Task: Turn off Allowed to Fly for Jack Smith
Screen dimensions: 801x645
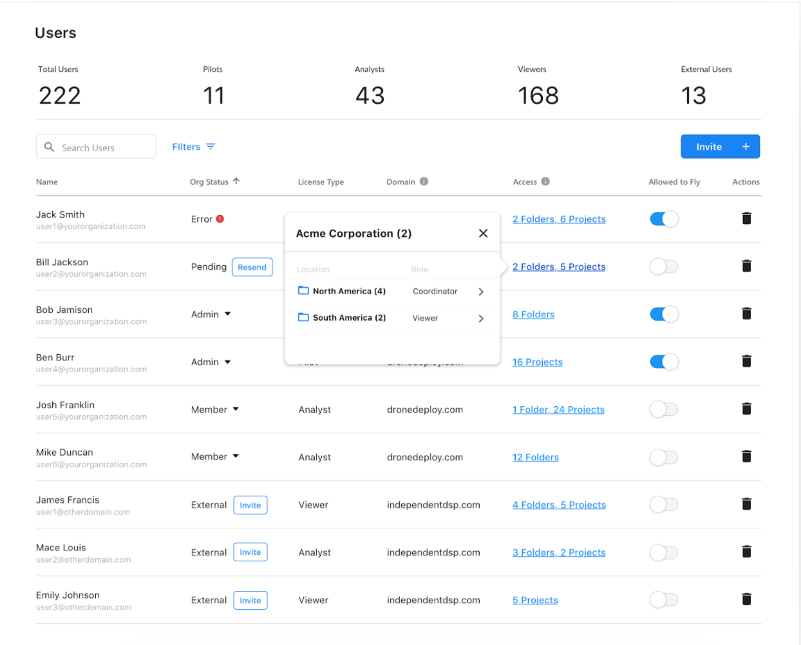Action: 664,219
